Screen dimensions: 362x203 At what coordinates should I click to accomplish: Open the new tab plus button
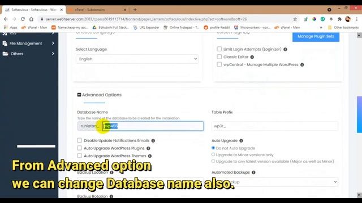coord(135,10)
